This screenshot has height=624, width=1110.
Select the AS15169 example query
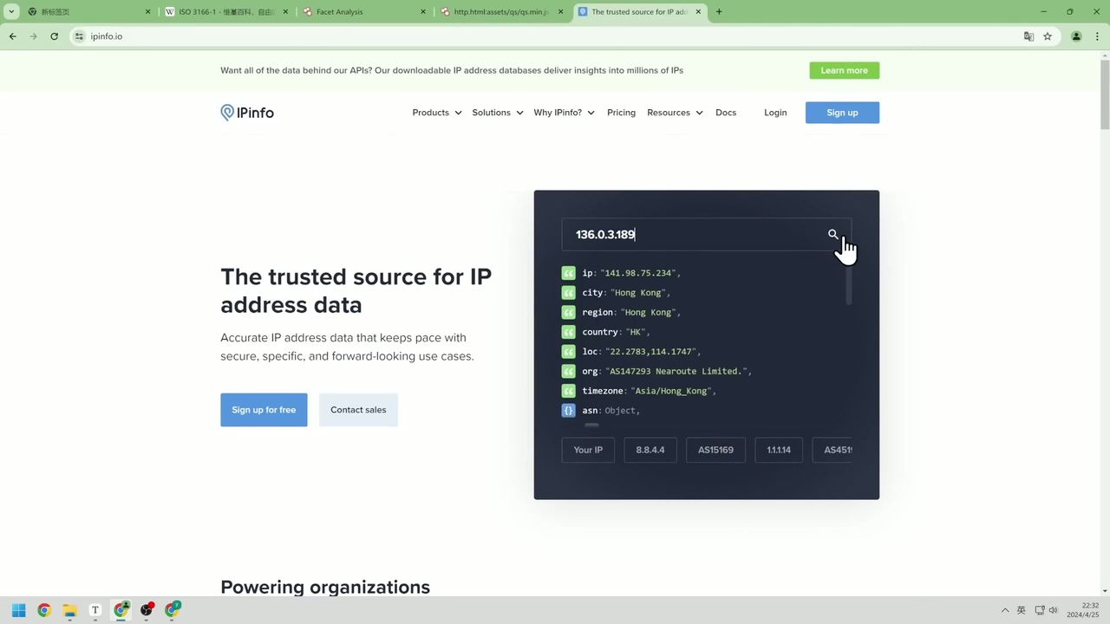(715, 449)
